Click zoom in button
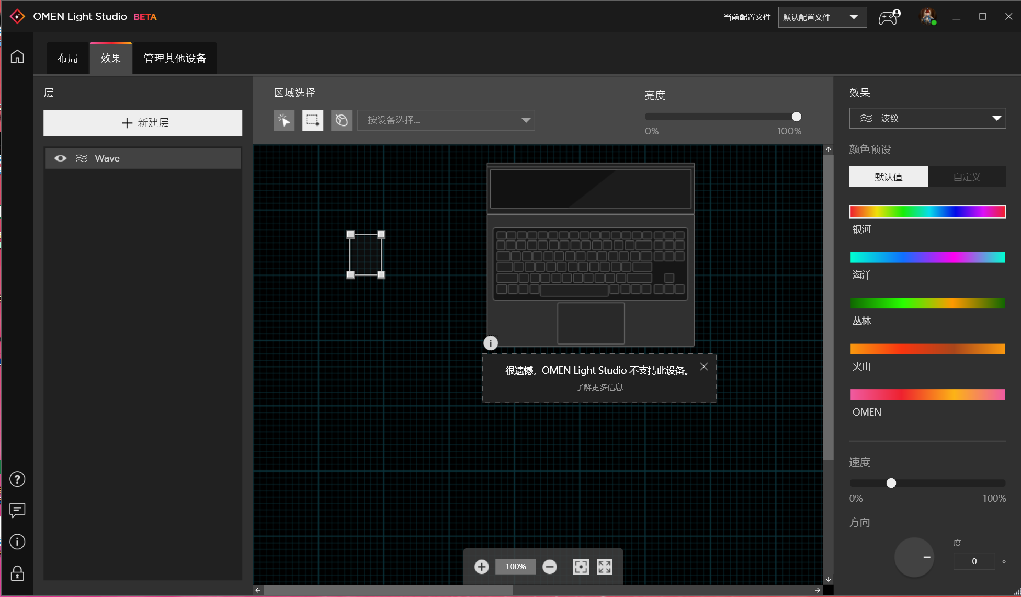This screenshot has height=597, width=1021. click(x=482, y=567)
